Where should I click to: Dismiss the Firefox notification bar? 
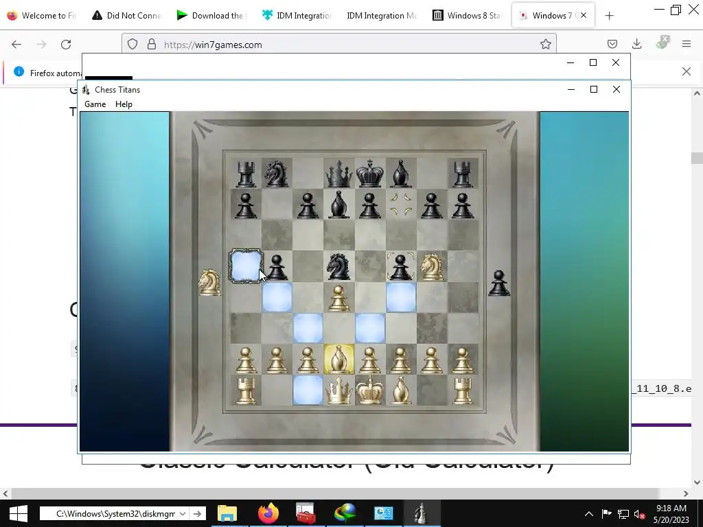click(x=687, y=71)
